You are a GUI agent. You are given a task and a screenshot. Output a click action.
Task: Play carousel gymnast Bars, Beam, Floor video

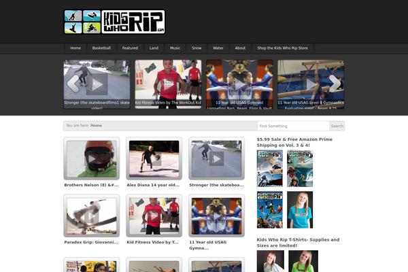239,84
